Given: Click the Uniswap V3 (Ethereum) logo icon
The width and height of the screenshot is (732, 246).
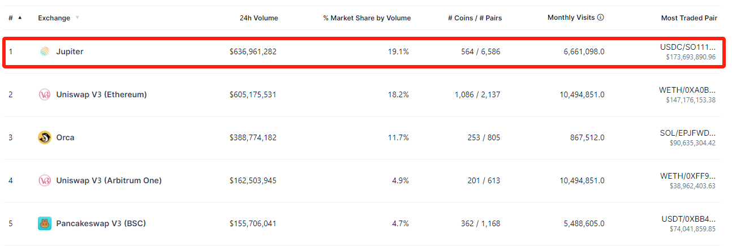Looking at the screenshot, I should click(x=45, y=94).
